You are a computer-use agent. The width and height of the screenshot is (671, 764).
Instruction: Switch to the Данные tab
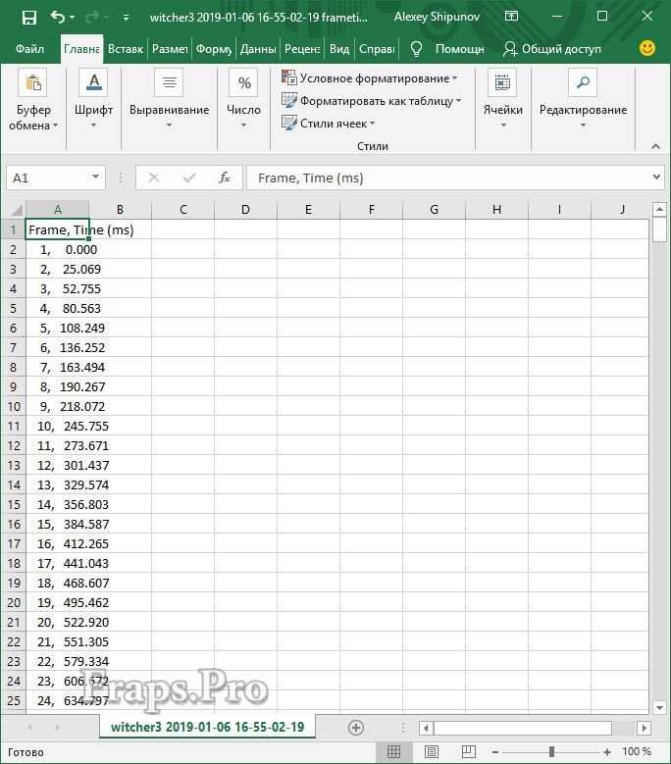click(x=258, y=49)
